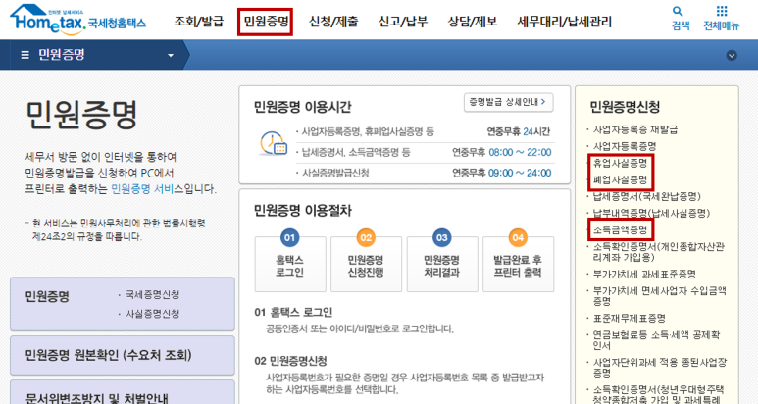Click 민원증명 heading in left card
The height and width of the screenshot is (404, 758).
47,296
